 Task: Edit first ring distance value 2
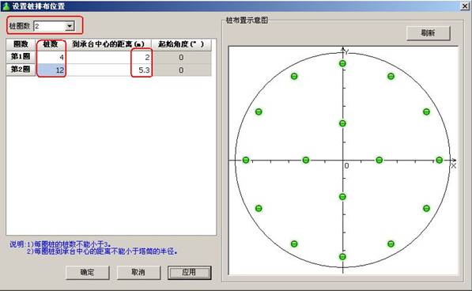108,57
